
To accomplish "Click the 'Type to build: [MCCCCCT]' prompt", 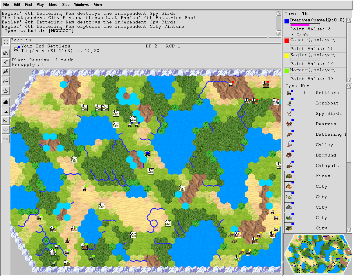I will point(39,31).
